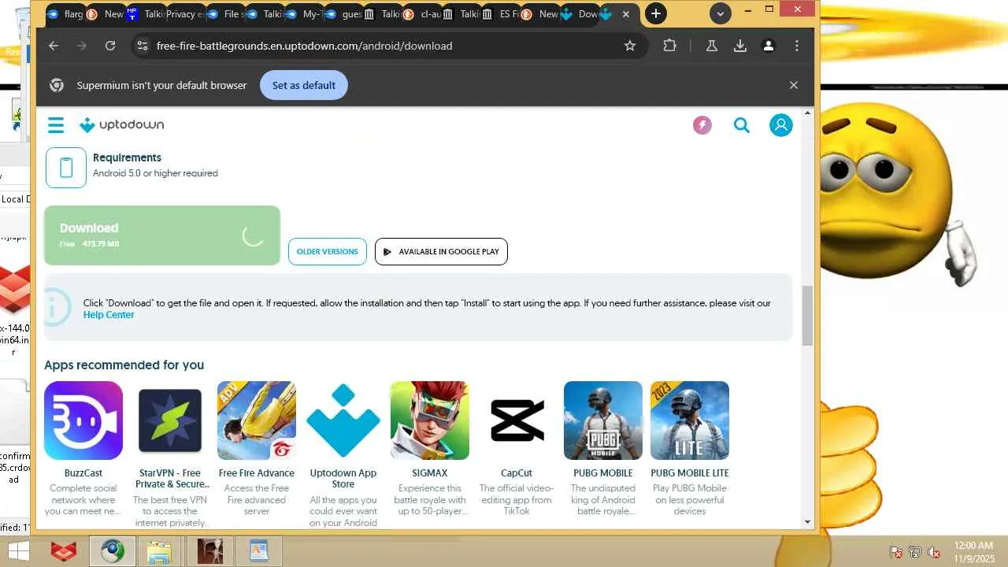Open the browser extensions menu
This screenshot has height=567, width=1008.
pos(669,46)
